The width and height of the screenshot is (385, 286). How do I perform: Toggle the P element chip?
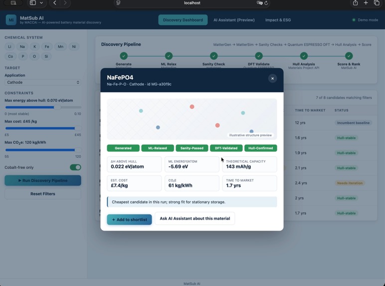point(23,56)
